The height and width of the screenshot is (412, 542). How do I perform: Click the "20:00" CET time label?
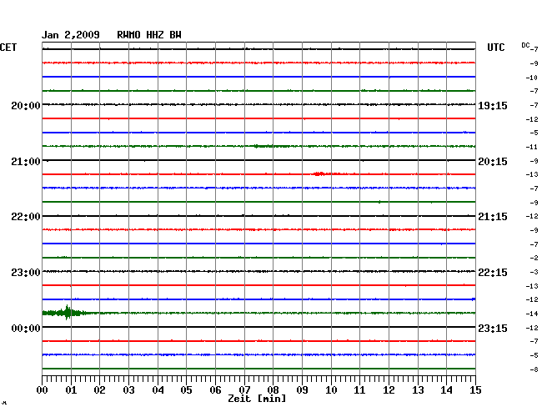coord(26,105)
